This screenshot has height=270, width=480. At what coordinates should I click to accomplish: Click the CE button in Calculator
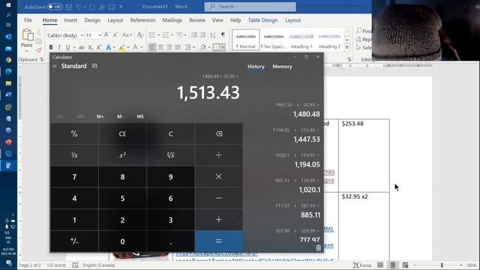click(x=122, y=133)
